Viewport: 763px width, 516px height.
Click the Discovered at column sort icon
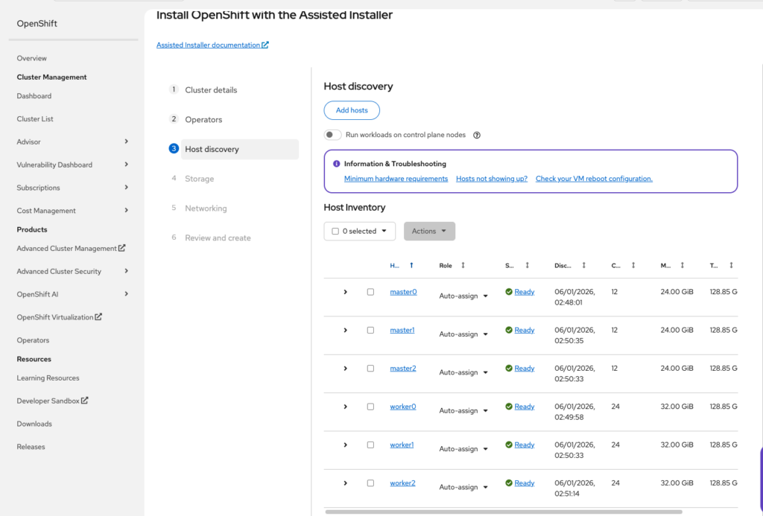(583, 265)
